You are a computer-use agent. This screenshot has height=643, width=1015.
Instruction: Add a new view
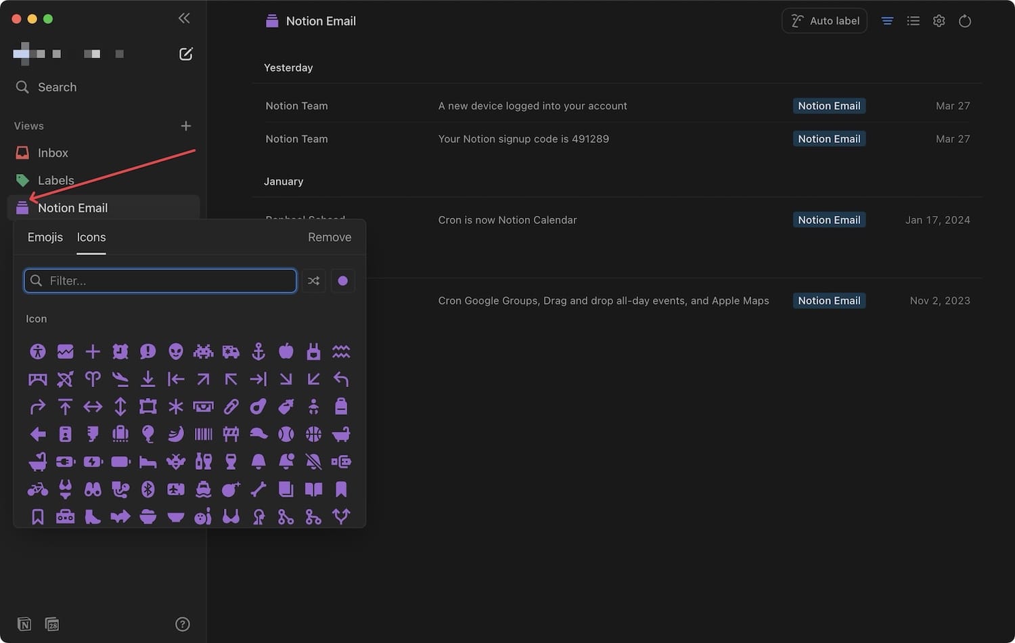click(186, 126)
